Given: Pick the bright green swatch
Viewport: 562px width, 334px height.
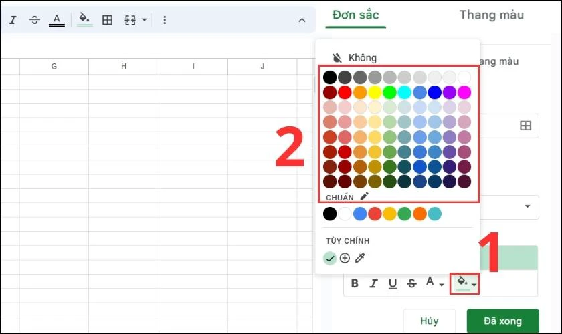Looking at the screenshot, I should pyautogui.click(x=389, y=92).
